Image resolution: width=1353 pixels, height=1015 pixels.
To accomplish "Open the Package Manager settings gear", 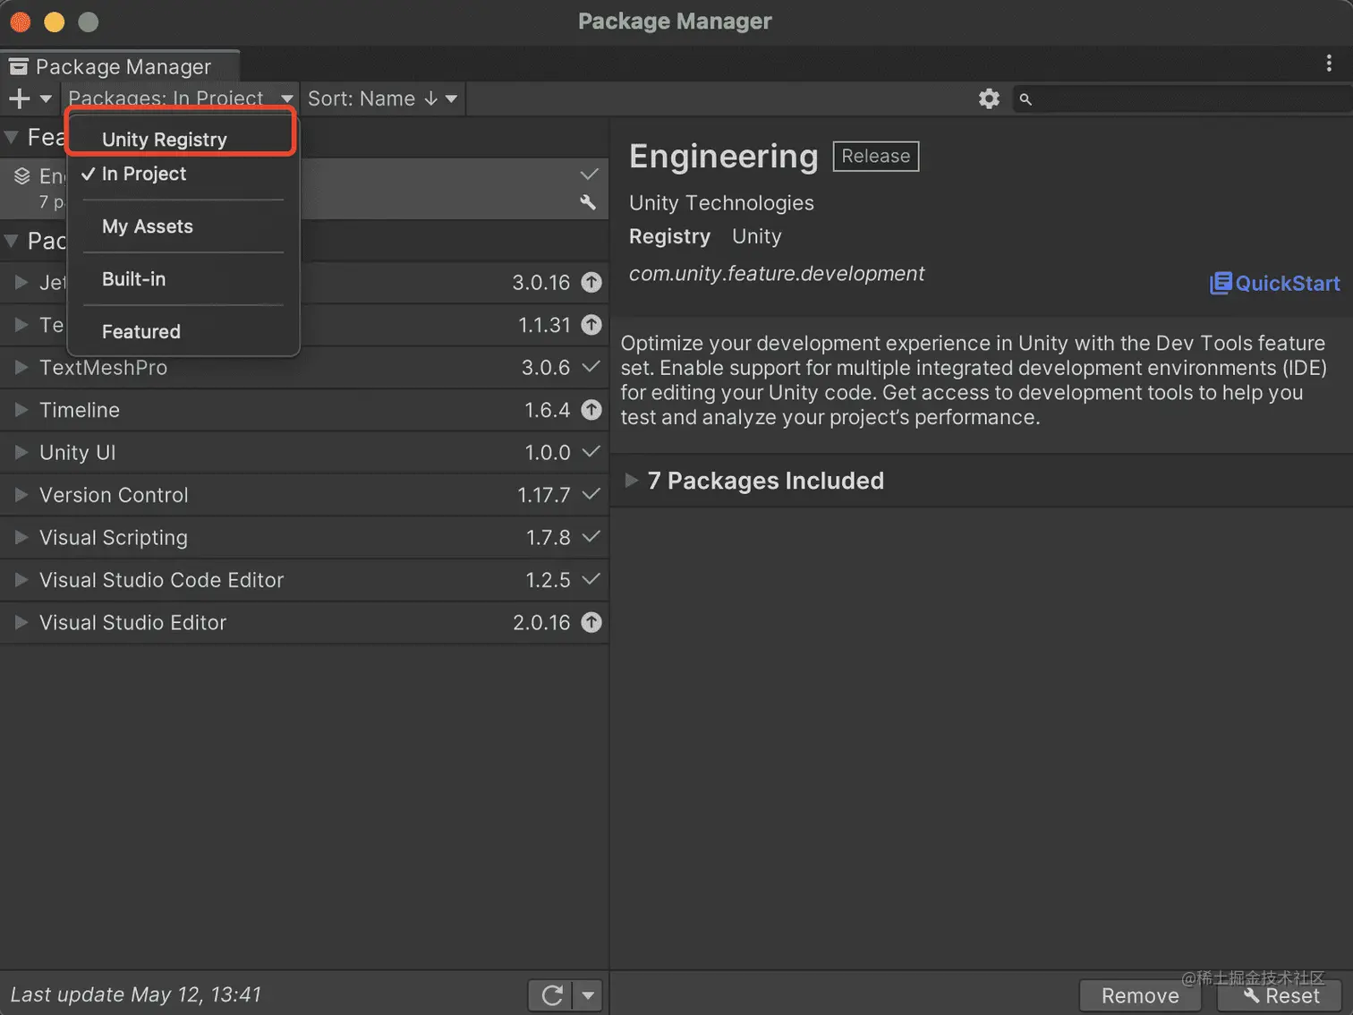I will [989, 98].
